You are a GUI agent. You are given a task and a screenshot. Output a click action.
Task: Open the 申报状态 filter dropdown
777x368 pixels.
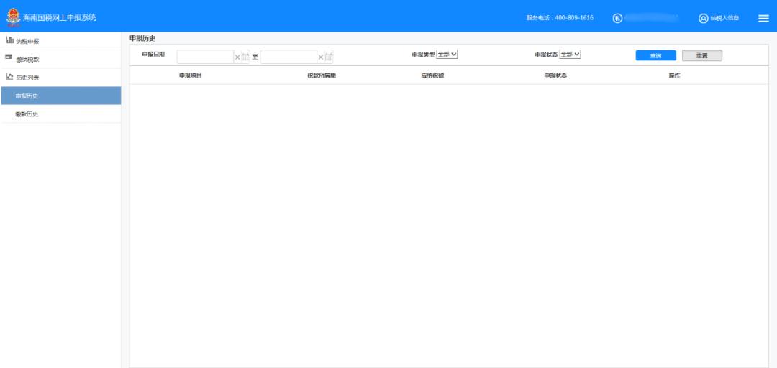570,55
